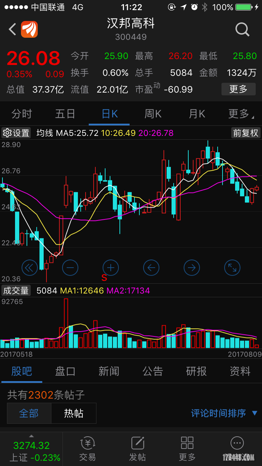The height and width of the screenshot is (466, 262).
Task: Tap the stock title 汉邦高科
Action: pyautogui.click(x=131, y=23)
